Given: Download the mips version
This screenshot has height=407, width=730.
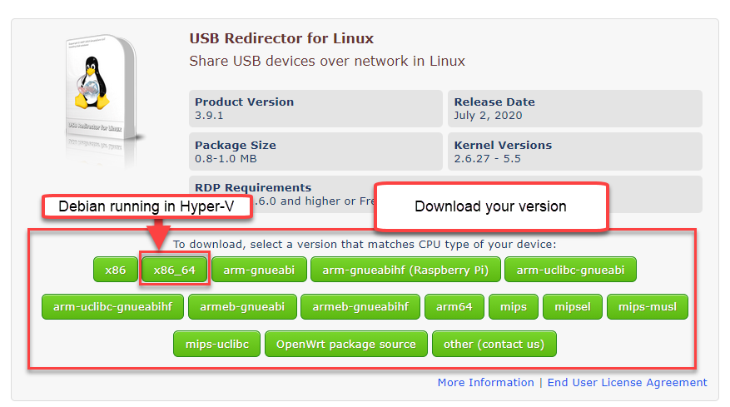Looking at the screenshot, I should pyautogui.click(x=514, y=306).
